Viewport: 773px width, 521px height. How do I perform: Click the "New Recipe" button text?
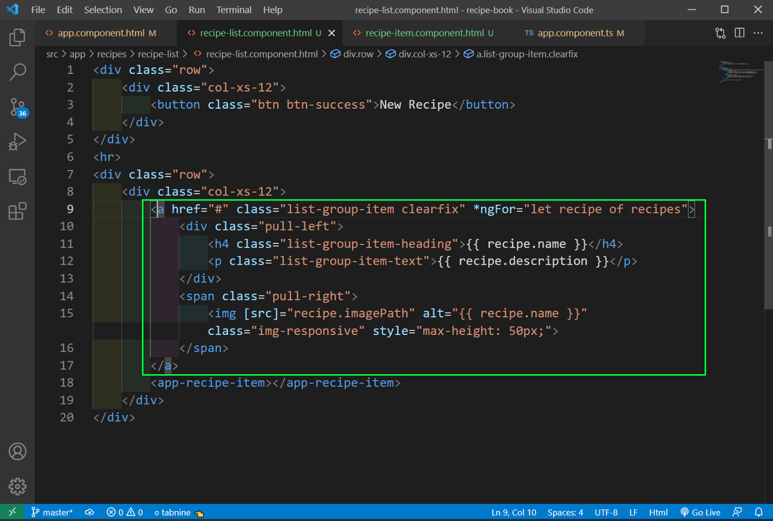[415, 105]
